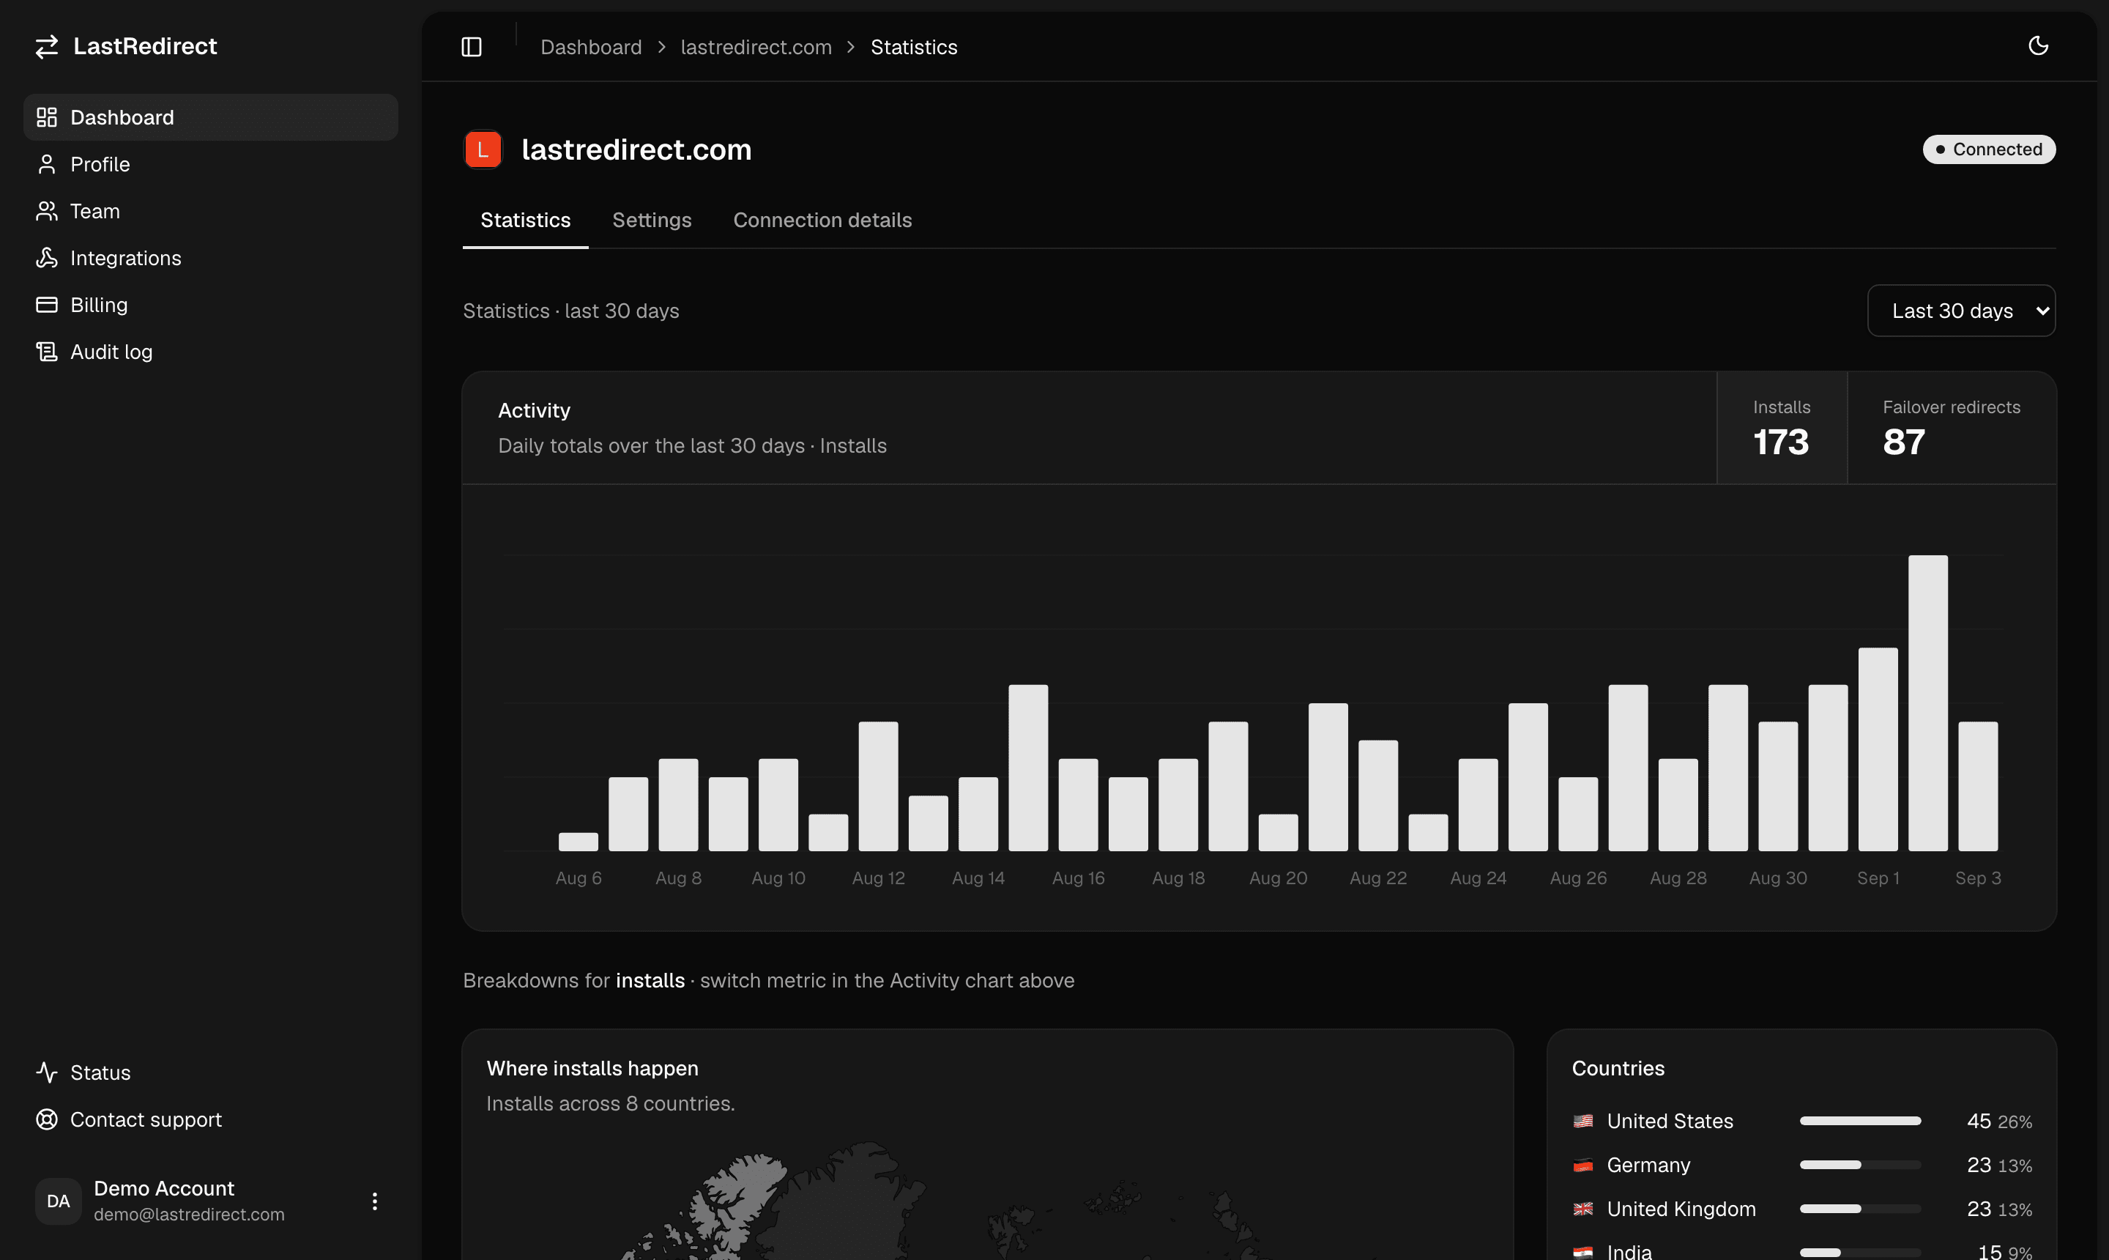Click the tallest bar in Activity chart
2109x1260 pixels.
[x=1927, y=703]
